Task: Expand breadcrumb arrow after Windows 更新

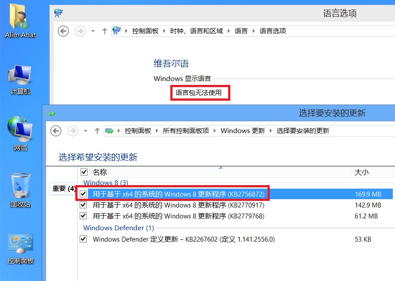Action: click(271, 131)
